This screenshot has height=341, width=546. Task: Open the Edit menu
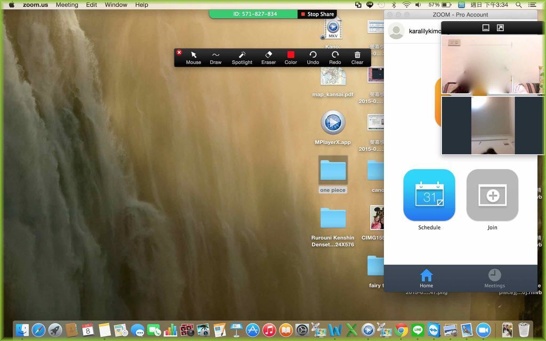pyautogui.click(x=92, y=5)
